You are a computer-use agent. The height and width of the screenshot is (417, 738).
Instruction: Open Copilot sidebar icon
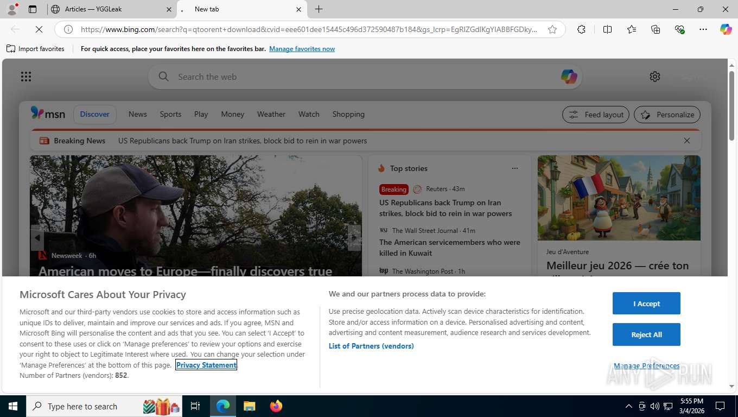(x=726, y=29)
